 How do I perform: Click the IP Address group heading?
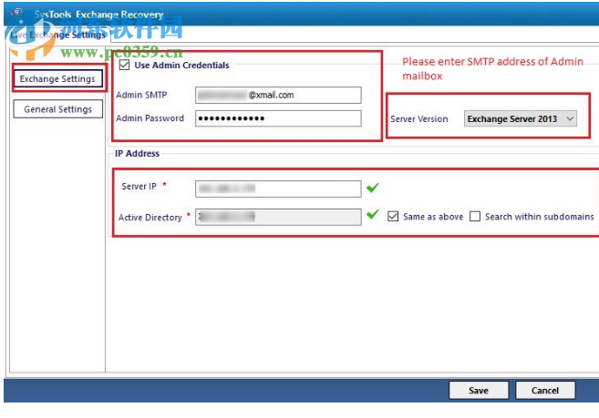pyautogui.click(x=137, y=154)
